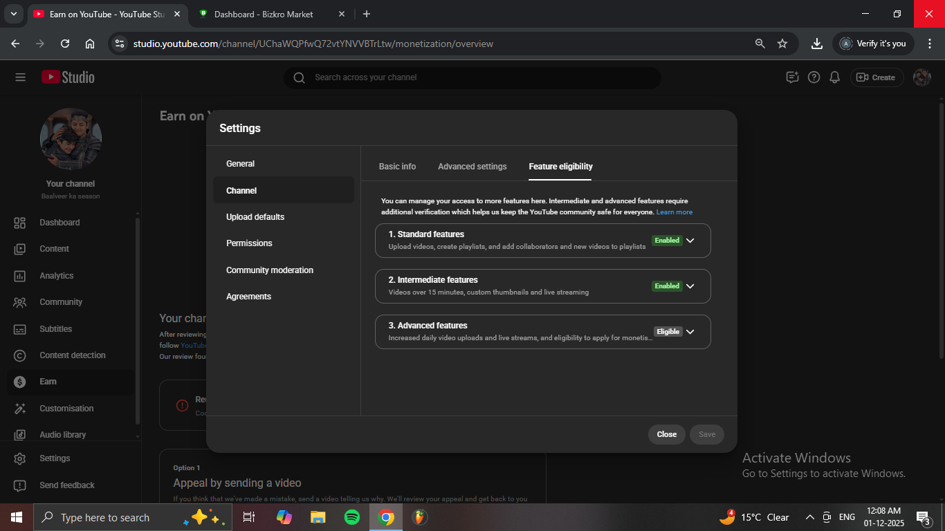Close the Settings dialog with Close button
This screenshot has width=945, height=531.
coord(666,434)
